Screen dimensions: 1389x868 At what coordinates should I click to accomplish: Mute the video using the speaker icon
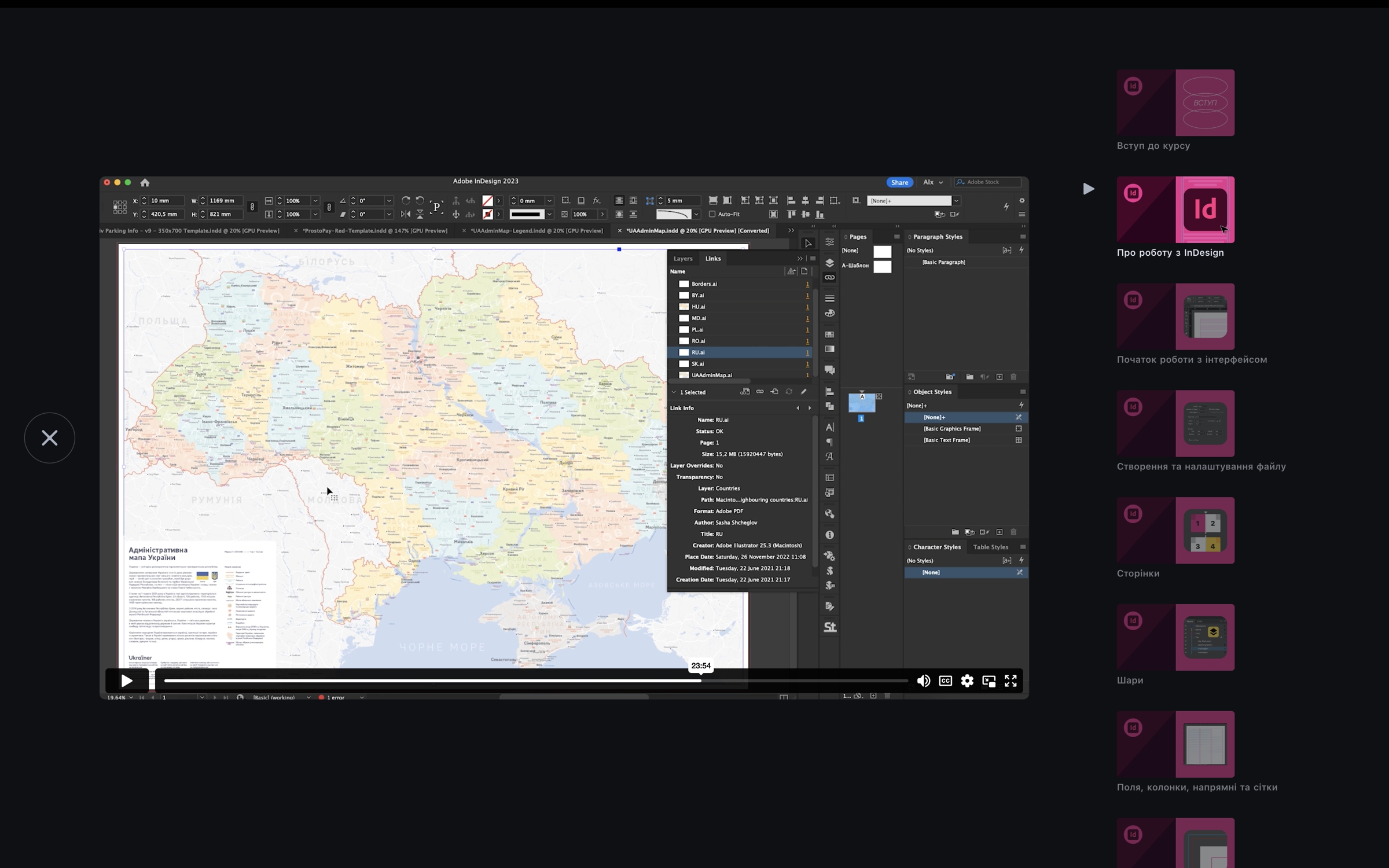[923, 681]
